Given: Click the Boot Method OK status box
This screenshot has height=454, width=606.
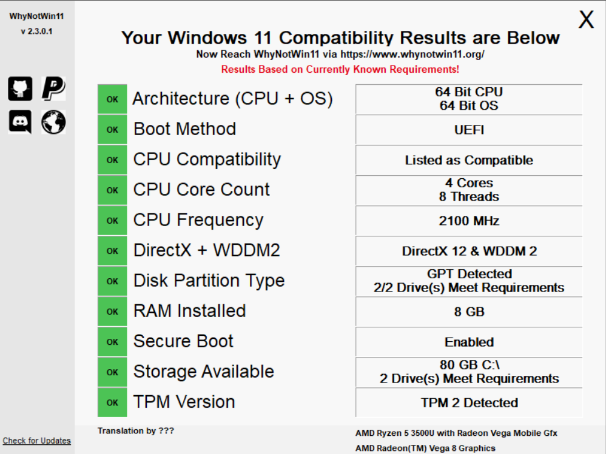Looking at the screenshot, I should (x=112, y=130).
